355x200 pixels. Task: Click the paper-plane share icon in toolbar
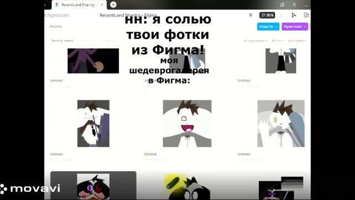click(293, 15)
